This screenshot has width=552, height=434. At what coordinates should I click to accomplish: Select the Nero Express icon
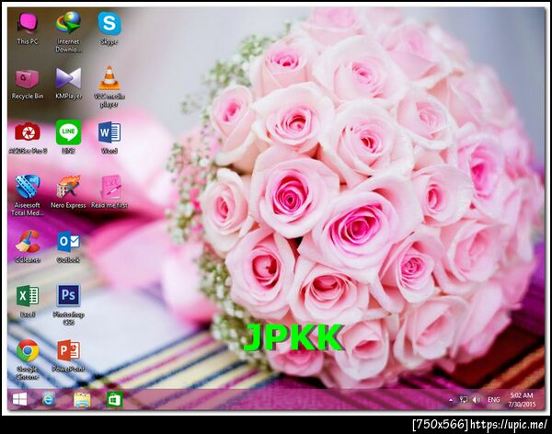[x=68, y=192]
